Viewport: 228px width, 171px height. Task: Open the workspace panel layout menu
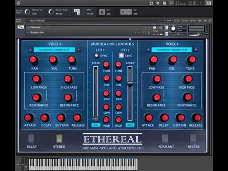tap(164, 3)
